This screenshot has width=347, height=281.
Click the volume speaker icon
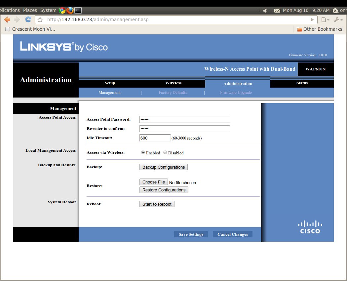265,11
